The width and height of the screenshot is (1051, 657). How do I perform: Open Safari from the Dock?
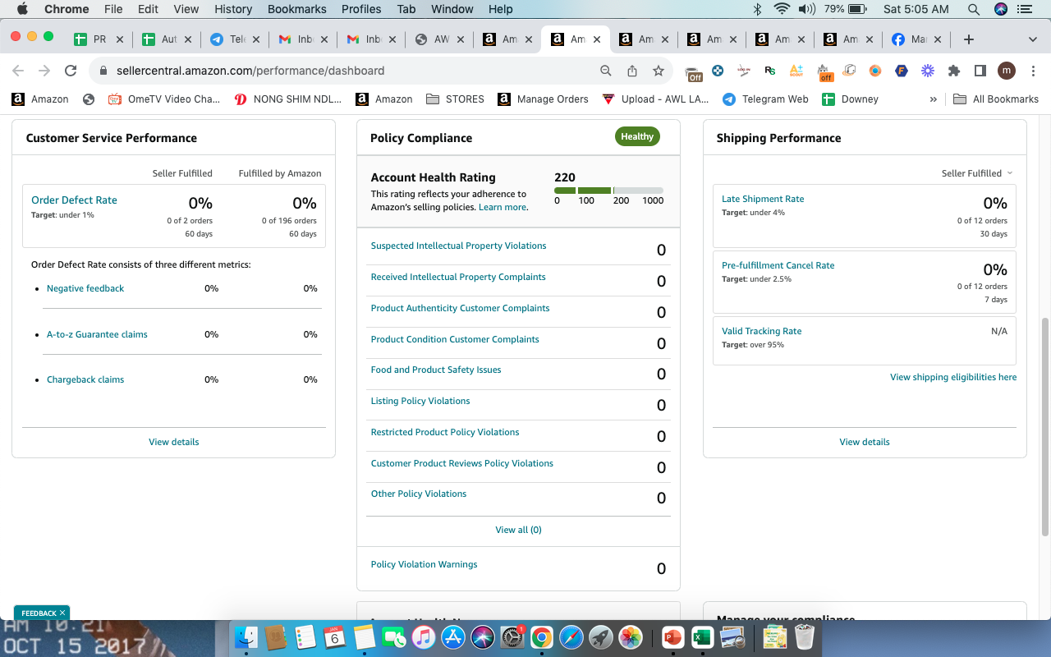coord(571,637)
